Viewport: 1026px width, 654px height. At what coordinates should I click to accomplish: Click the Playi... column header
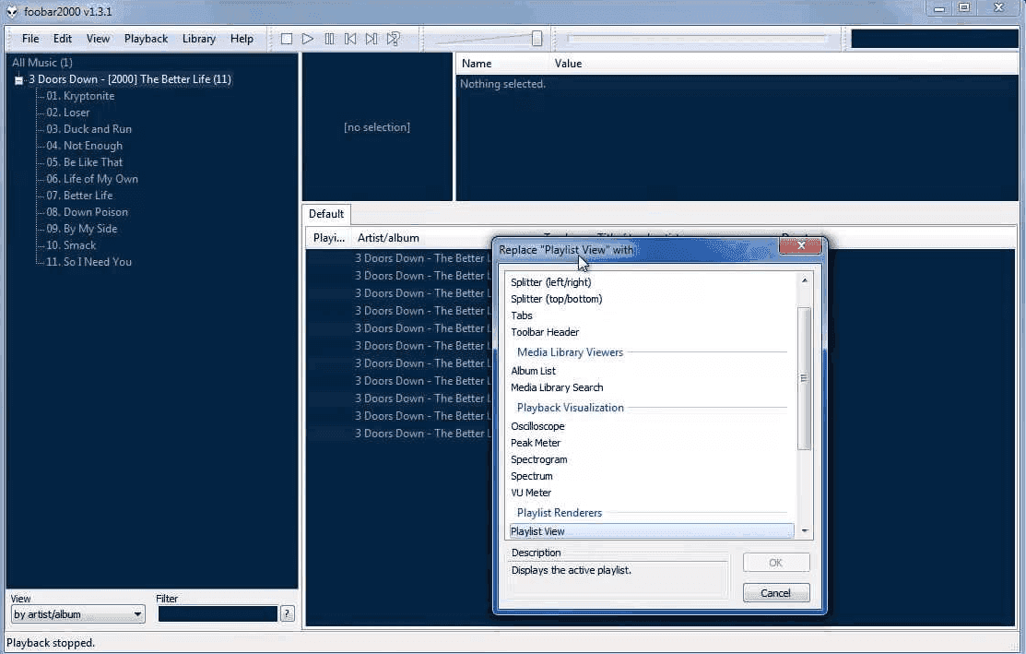328,238
